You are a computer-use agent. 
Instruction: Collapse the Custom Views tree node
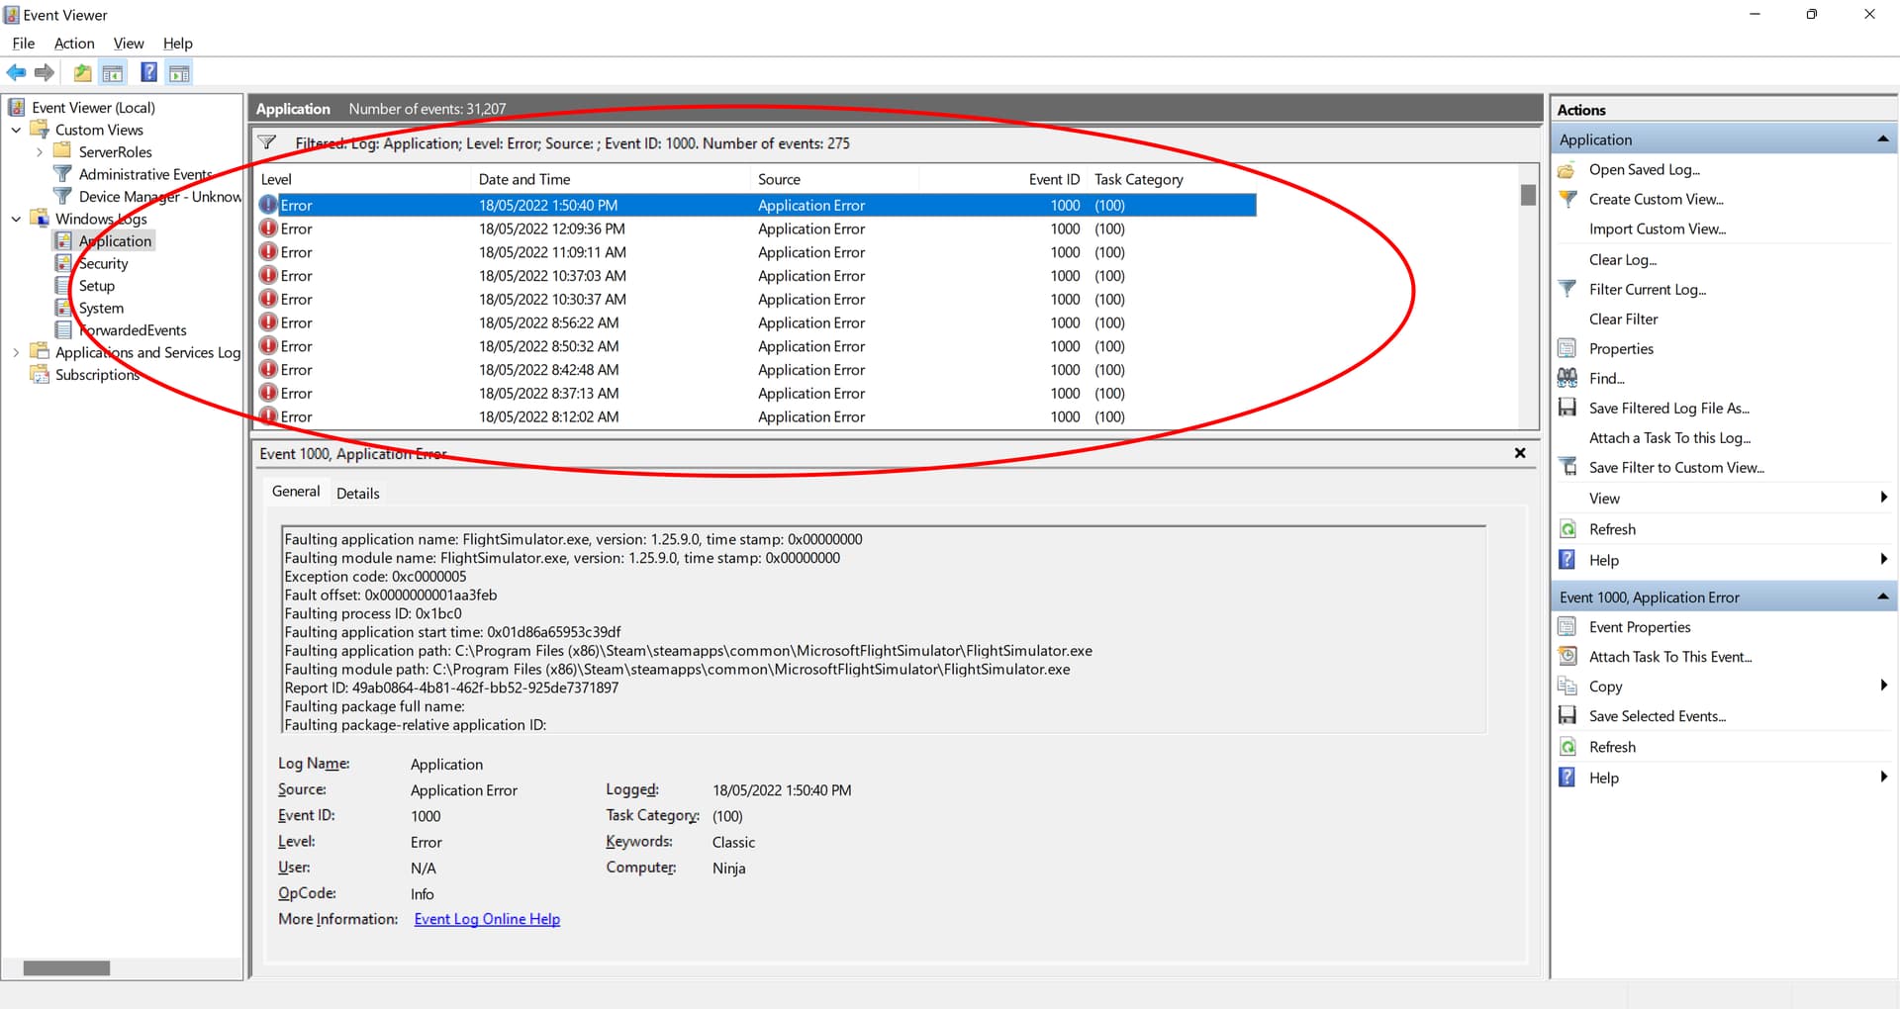(16, 131)
